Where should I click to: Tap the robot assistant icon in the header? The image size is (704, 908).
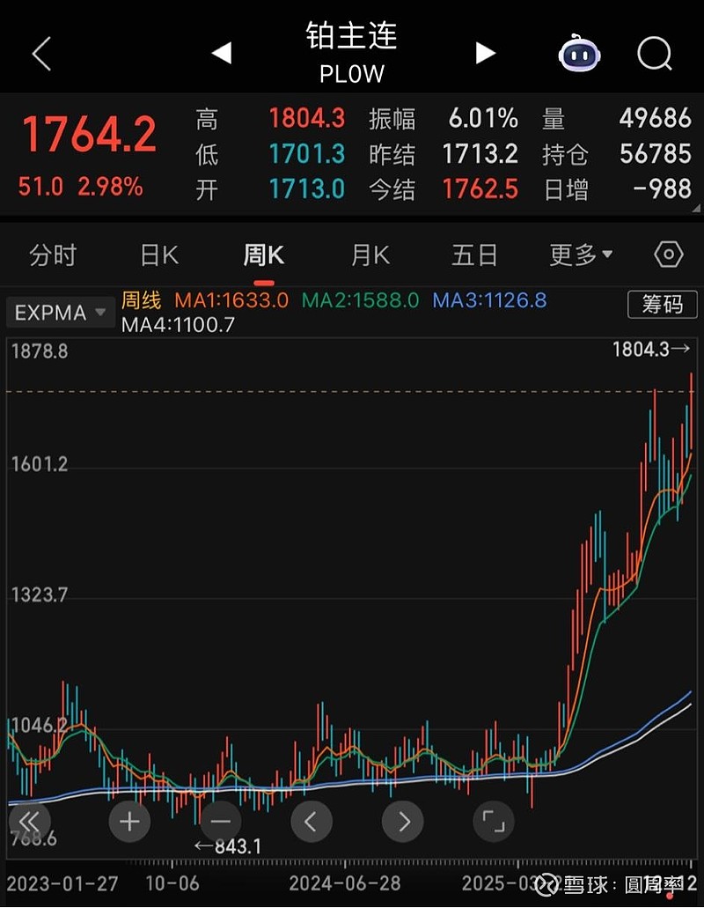(579, 54)
